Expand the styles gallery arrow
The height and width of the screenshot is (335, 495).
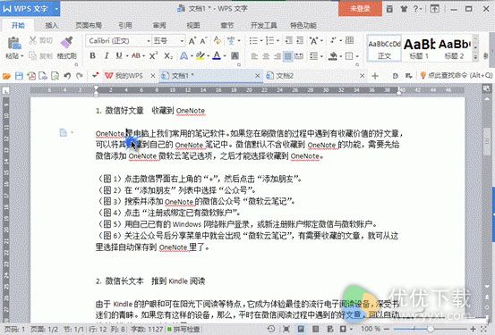click(x=475, y=57)
